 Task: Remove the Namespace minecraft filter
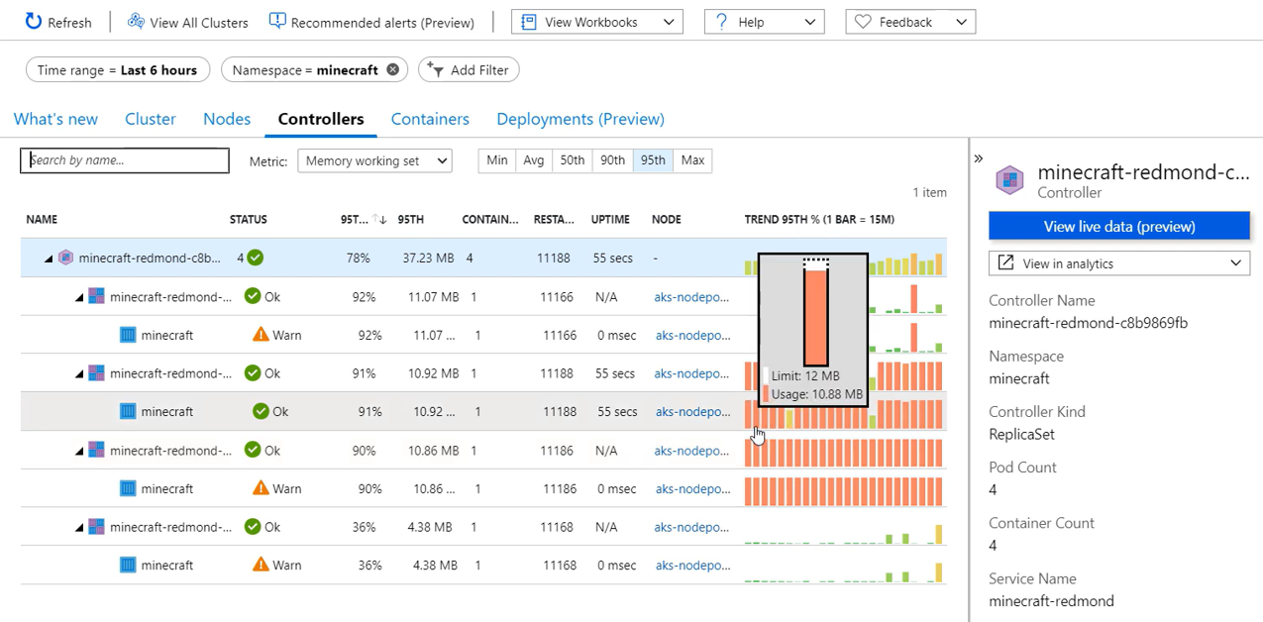(x=393, y=70)
